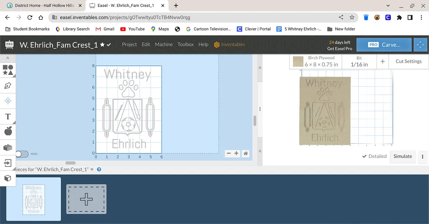Image resolution: width=429 pixels, height=224 pixels.
Task: Open the Help menu
Action: [203, 45]
